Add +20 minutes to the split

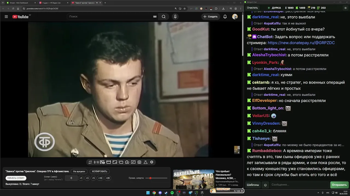(x=108, y=178)
